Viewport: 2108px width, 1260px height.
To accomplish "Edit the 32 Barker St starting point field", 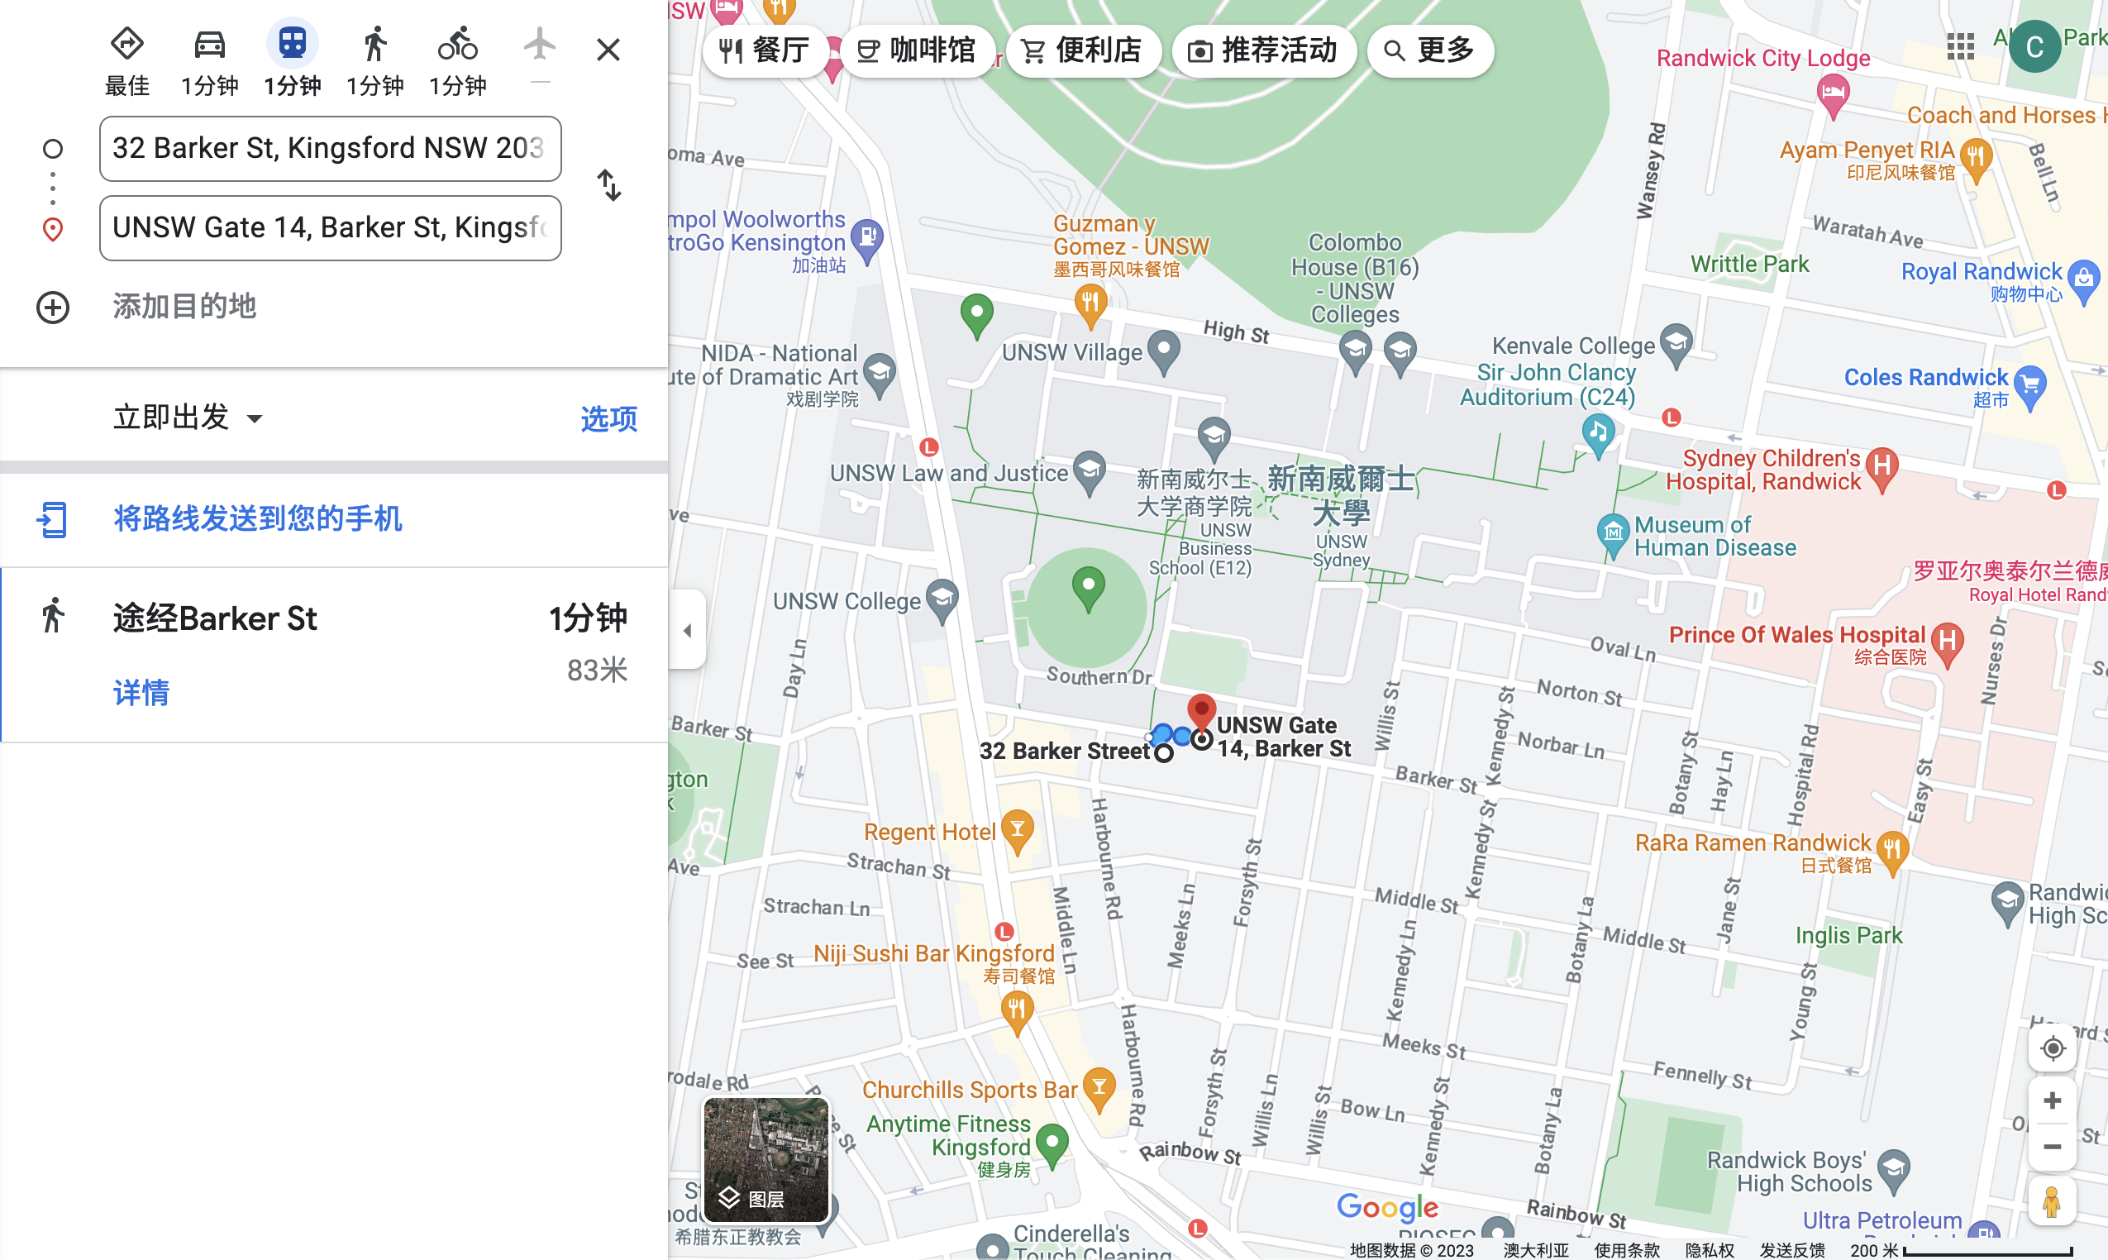I will click(x=330, y=149).
